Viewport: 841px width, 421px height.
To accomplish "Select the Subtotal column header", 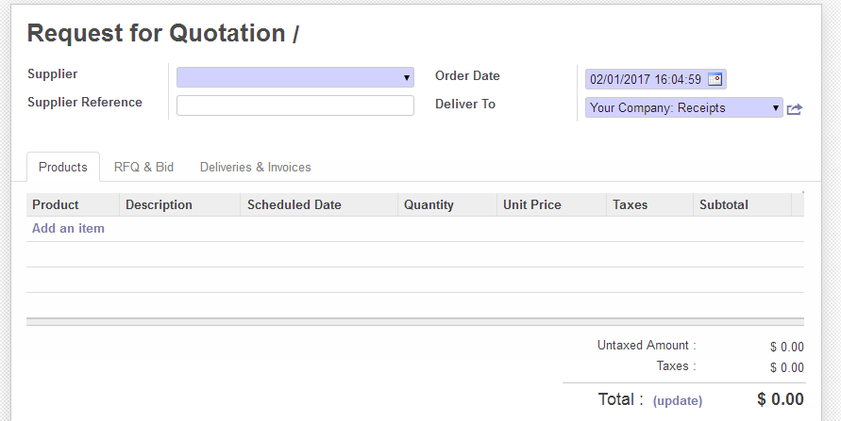I will pyautogui.click(x=724, y=204).
